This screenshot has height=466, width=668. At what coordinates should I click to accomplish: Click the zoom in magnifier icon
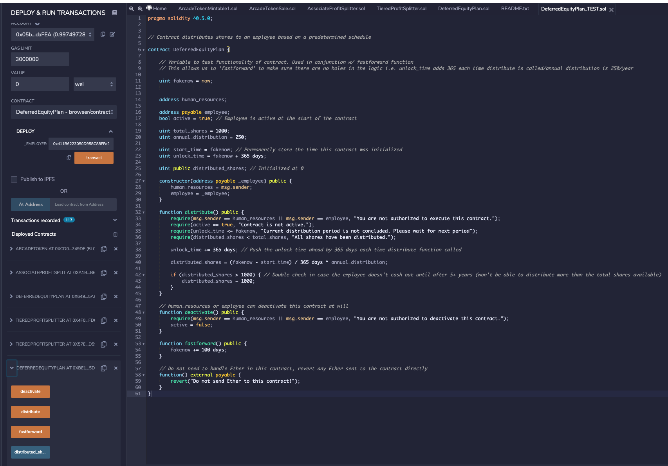click(x=140, y=9)
